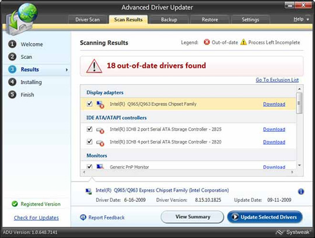Click the yellow Process Left Incomplete warning icon
The height and width of the screenshot is (238, 315).
[243, 42]
